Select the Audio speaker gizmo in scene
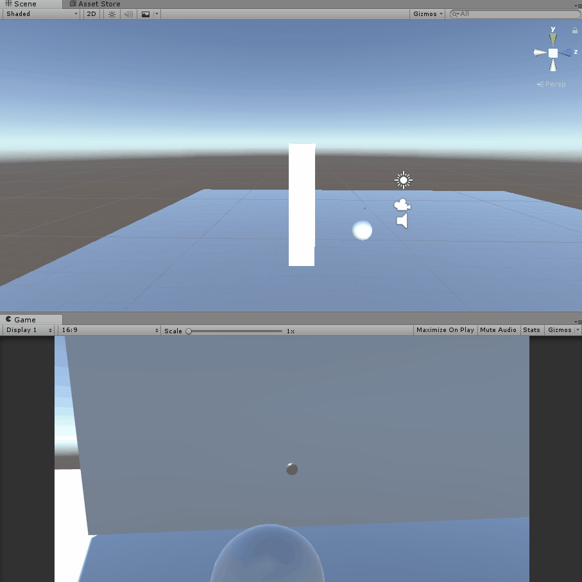This screenshot has height=582, width=582. (x=402, y=221)
